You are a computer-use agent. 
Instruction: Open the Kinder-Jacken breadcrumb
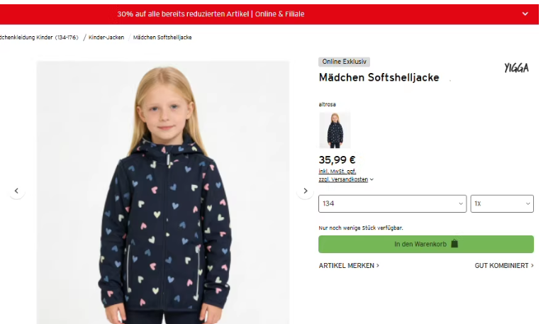(106, 37)
